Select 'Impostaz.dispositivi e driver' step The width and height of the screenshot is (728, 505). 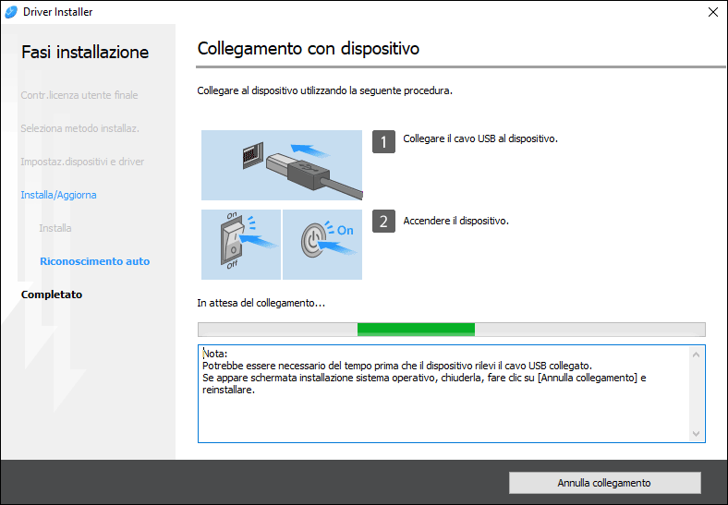point(82,162)
